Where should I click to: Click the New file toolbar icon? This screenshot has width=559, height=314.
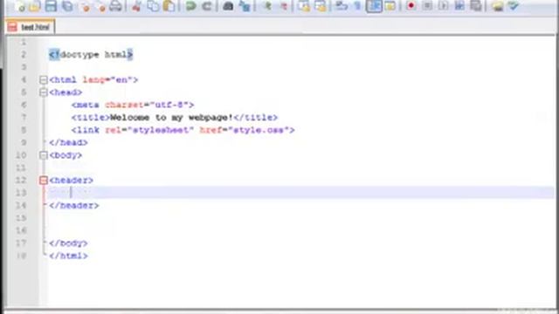point(21,6)
